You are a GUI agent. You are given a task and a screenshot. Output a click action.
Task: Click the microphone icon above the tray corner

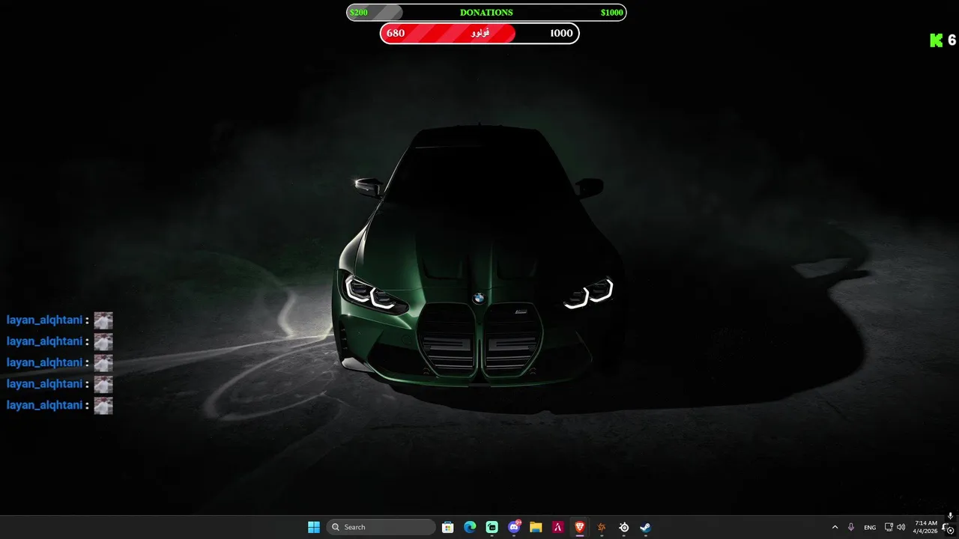coord(950,517)
